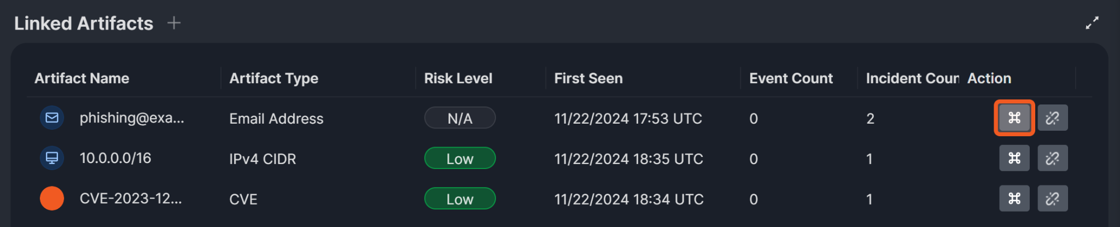Sort by the Event Count column header
The height and width of the screenshot is (227, 1120).
(x=791, y=78)
